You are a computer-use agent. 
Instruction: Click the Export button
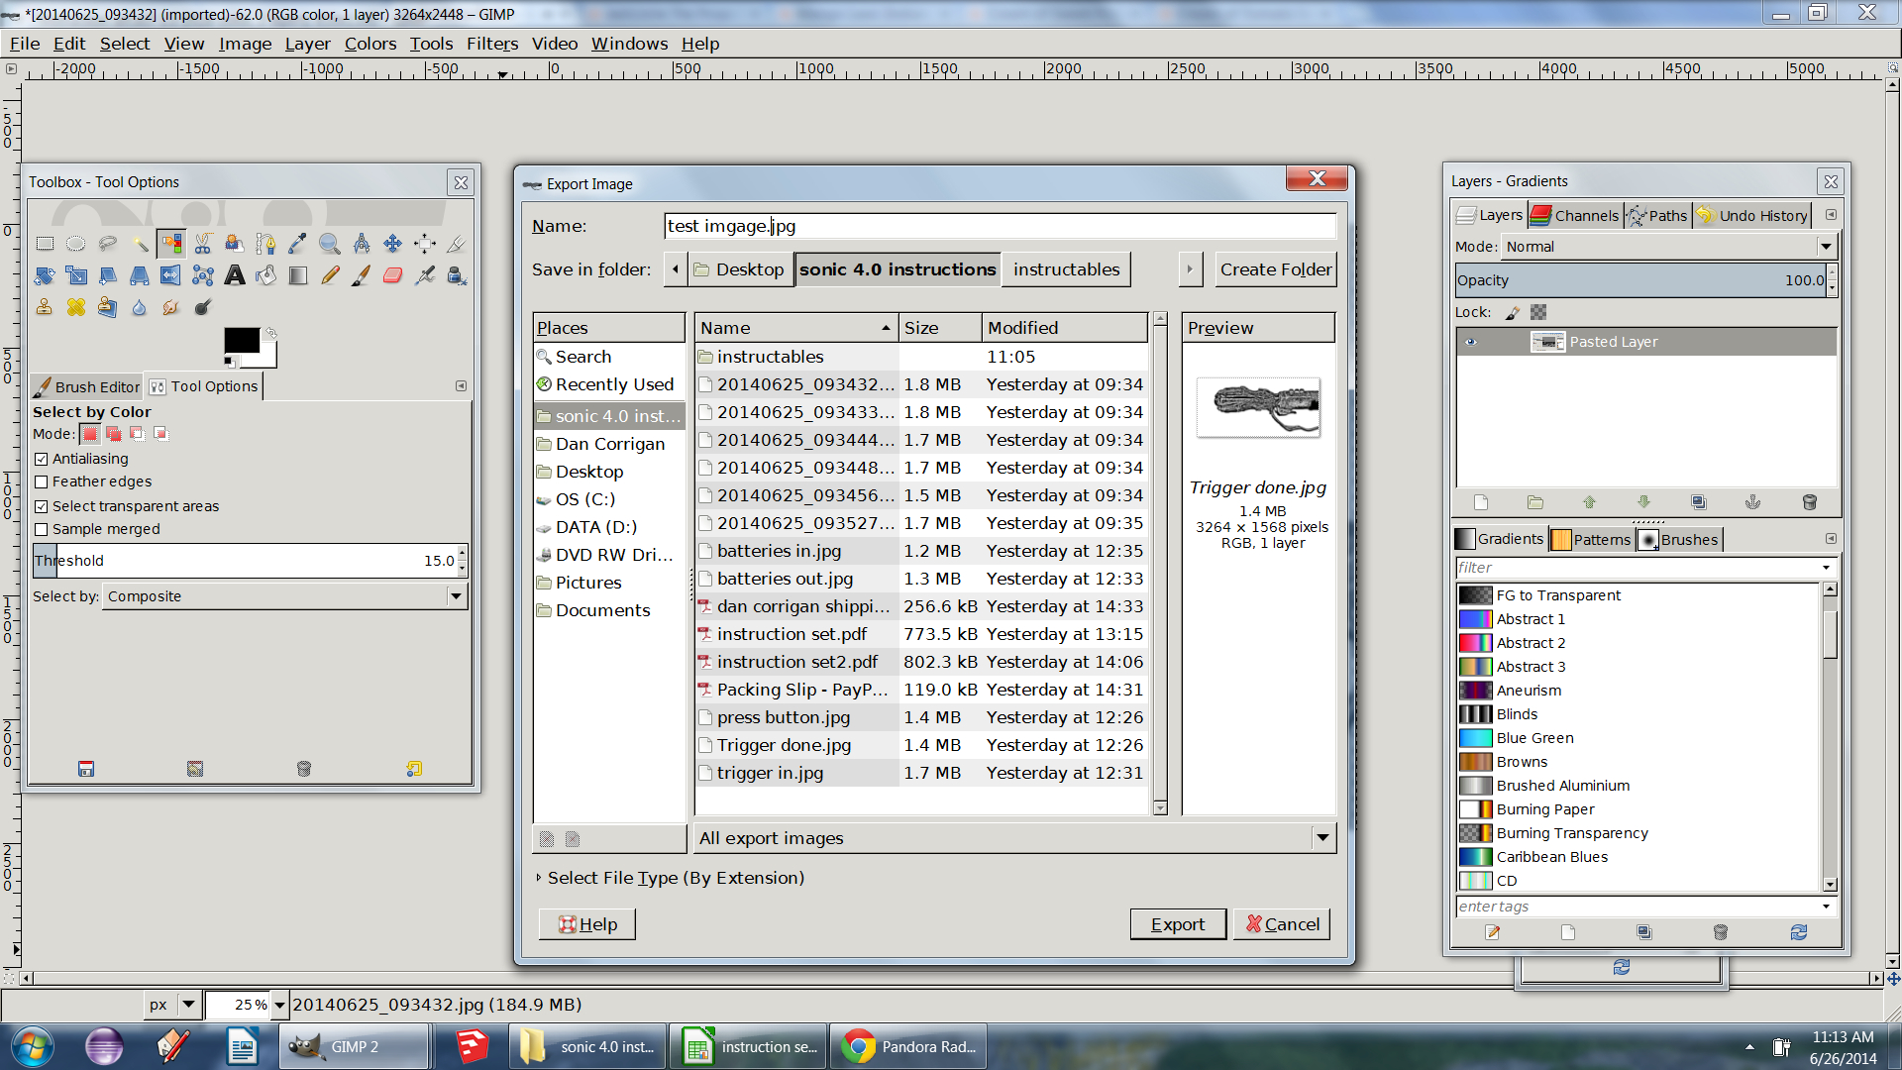click(1177, 924)
